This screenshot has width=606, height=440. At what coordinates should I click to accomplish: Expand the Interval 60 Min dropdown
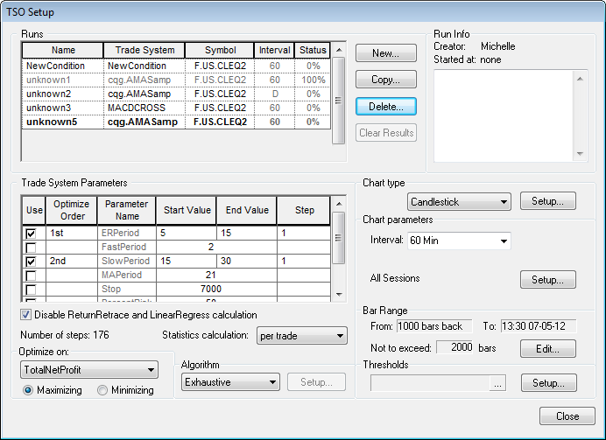pyautogui.click(x=457, y=241)
